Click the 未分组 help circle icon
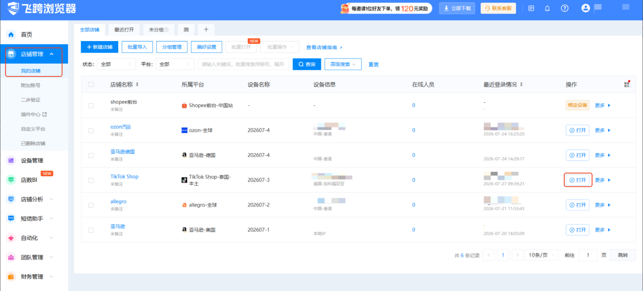The width and height of the screenshot is (643, 291). [167, 30]
